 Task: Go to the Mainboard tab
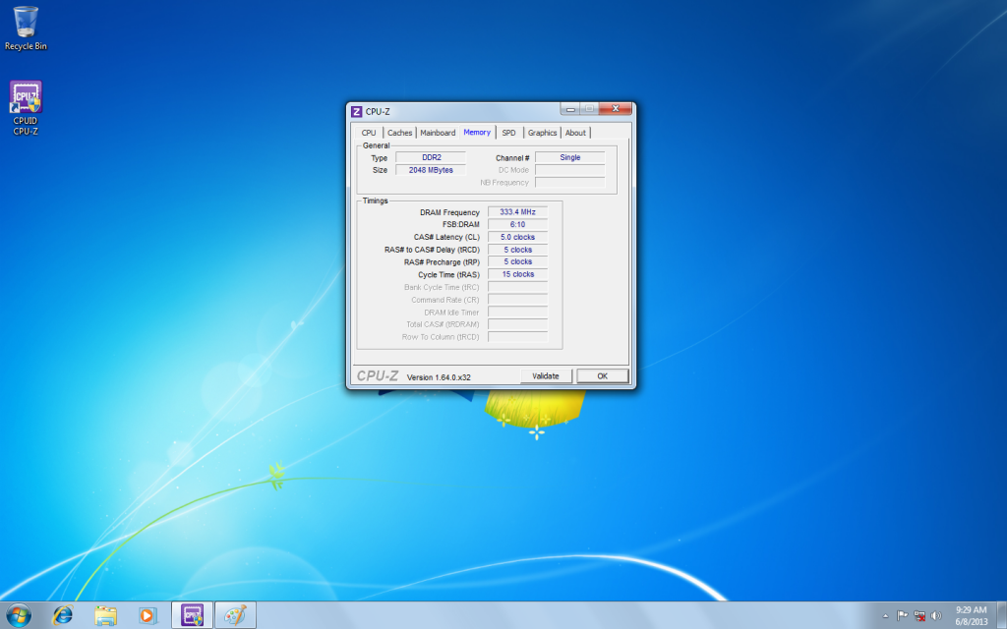tap(438, 133)
